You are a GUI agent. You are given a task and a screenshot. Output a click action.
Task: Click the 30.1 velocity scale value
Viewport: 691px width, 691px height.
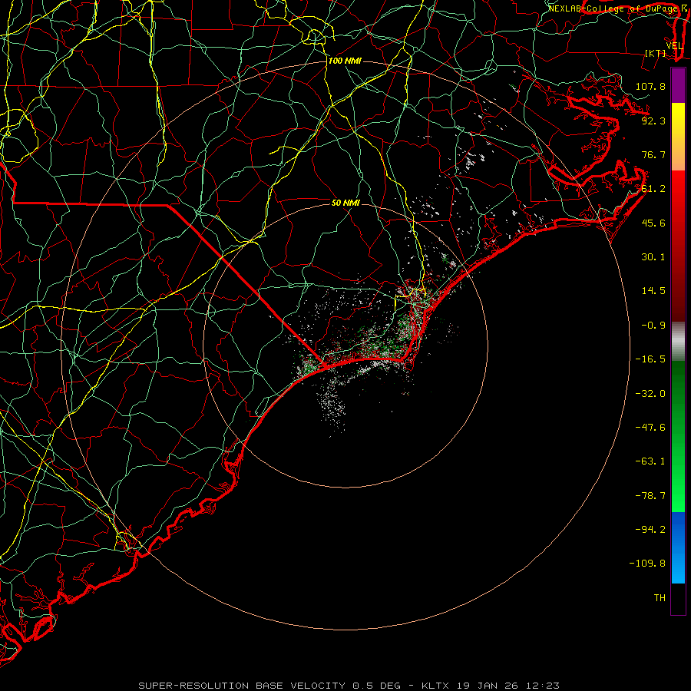point(653,257)
